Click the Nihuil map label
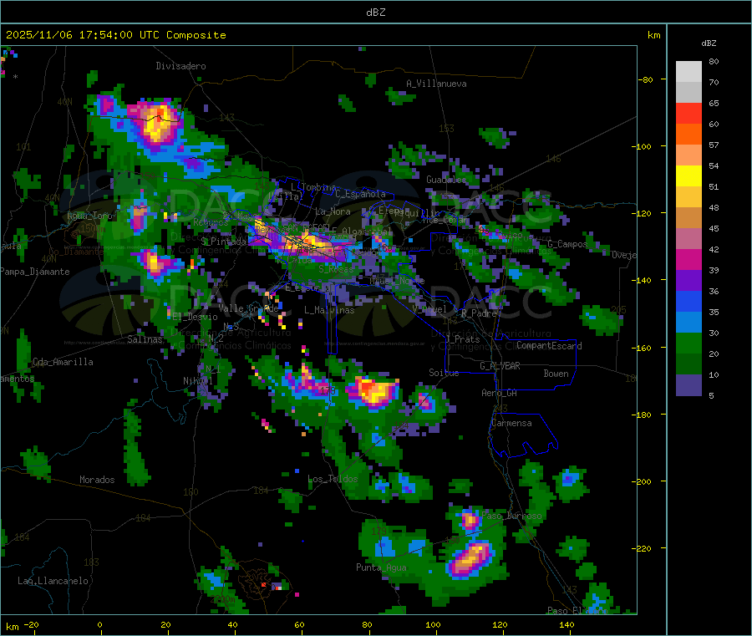752x636 pixels. 198,381
